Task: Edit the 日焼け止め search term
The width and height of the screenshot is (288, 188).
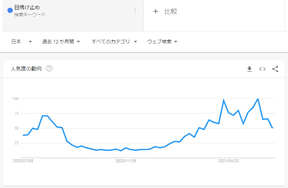Action: tap(27, 8)
